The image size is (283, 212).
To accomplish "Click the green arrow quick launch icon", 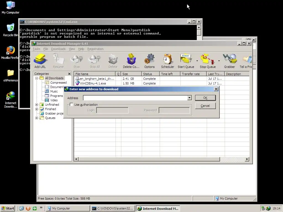I will (35, 208).
